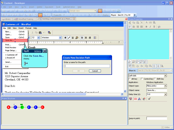Switch to the WordPad Training tab
Screen dimensions: 174x130
tap(24, 19)
